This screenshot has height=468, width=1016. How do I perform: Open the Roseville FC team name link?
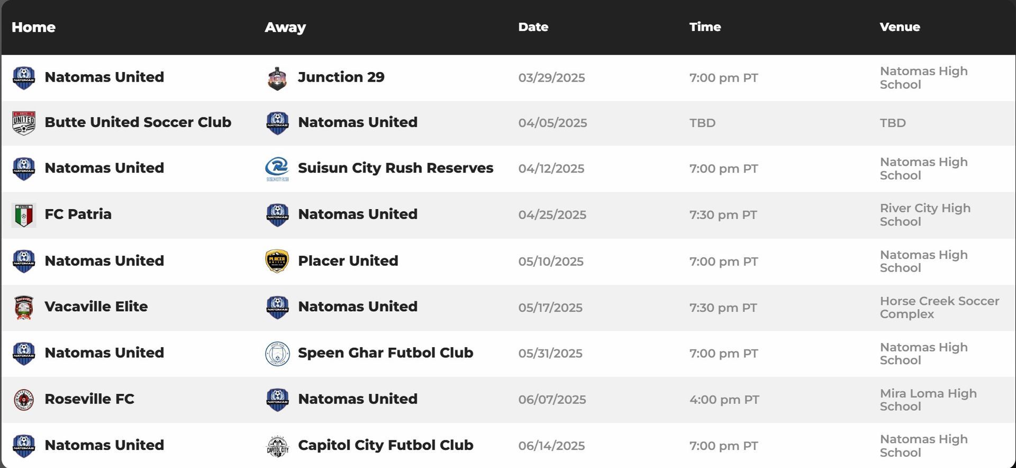click(89, 399)
